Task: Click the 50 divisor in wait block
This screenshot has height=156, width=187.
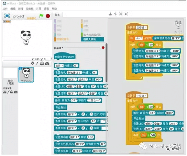Action: click(153, 135)
